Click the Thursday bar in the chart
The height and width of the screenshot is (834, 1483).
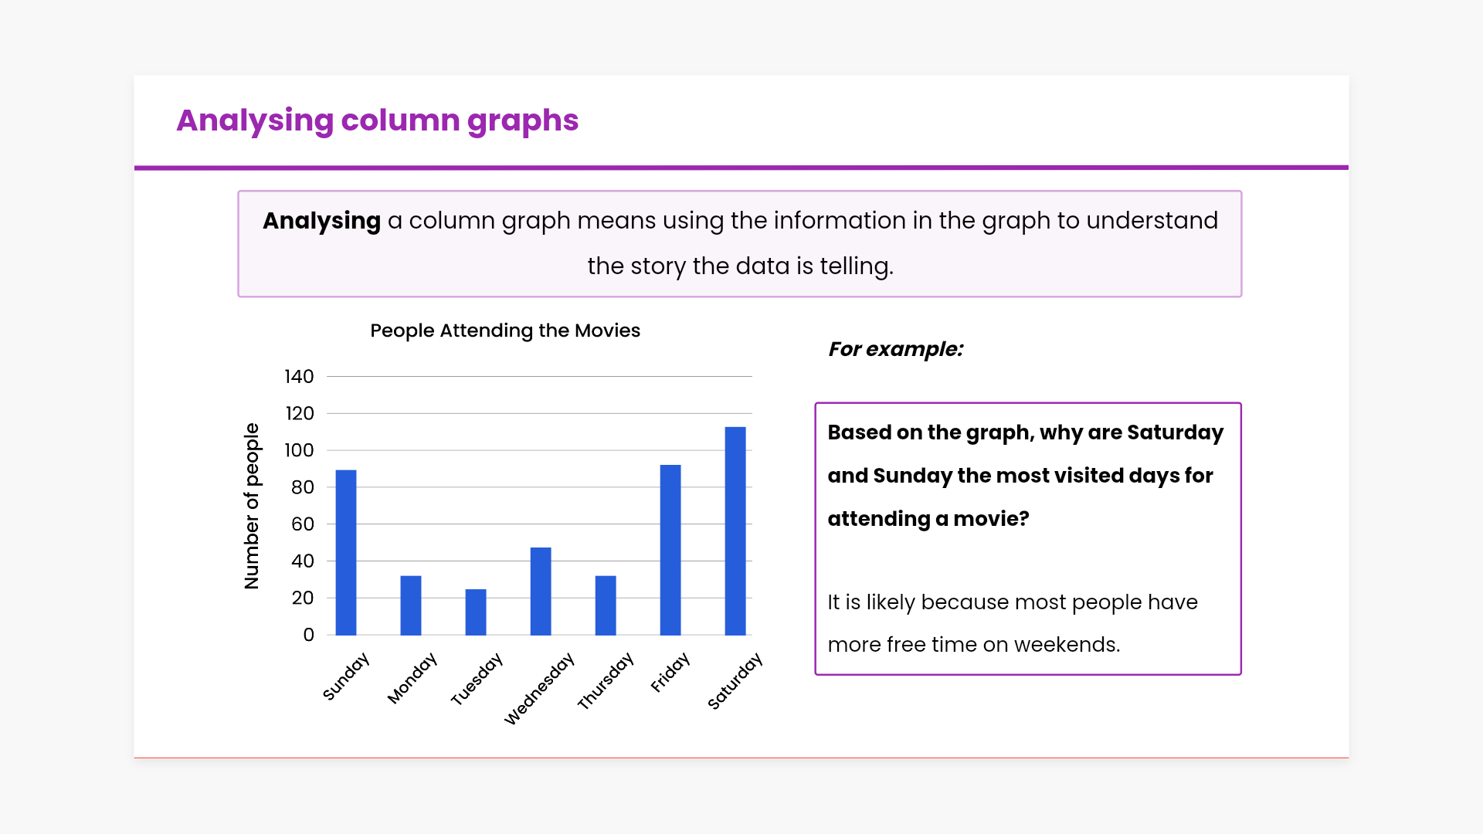click(x=606, y=605)
